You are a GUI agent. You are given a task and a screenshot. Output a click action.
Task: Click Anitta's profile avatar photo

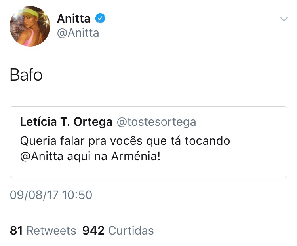point(30,26)
